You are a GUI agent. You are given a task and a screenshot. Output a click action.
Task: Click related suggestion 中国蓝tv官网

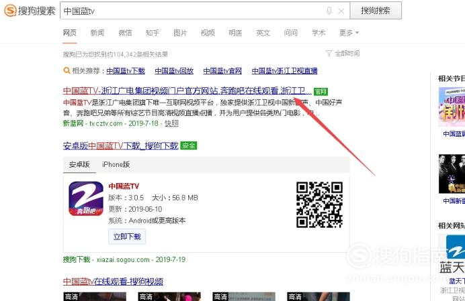point(222,71)
